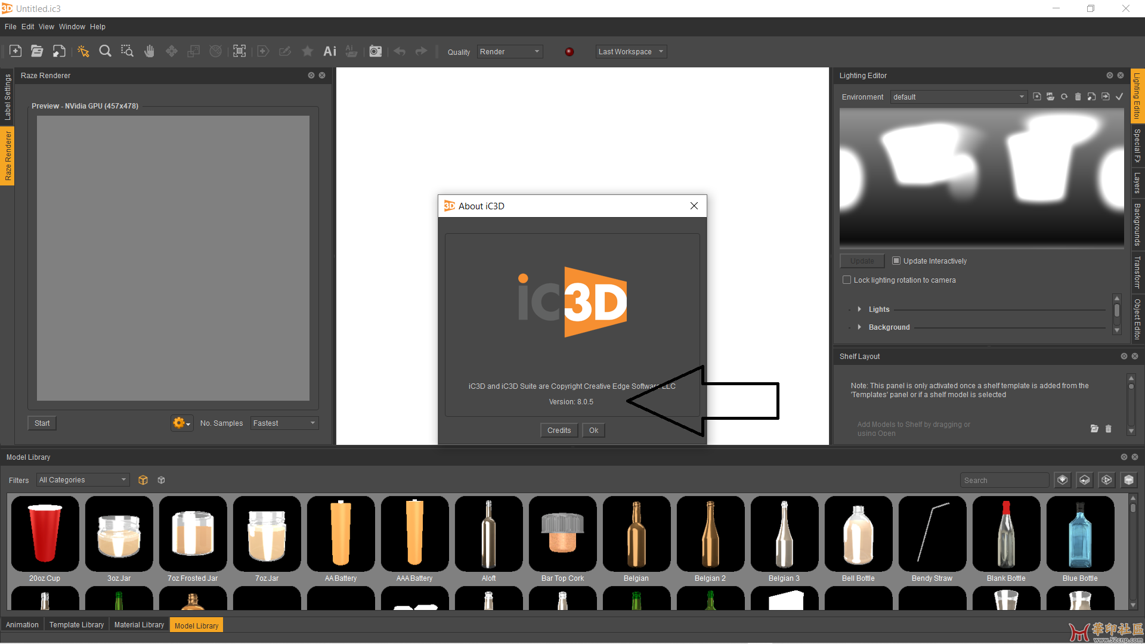
Task: Click the render settings gear icon
Action: tap(181, 423)
